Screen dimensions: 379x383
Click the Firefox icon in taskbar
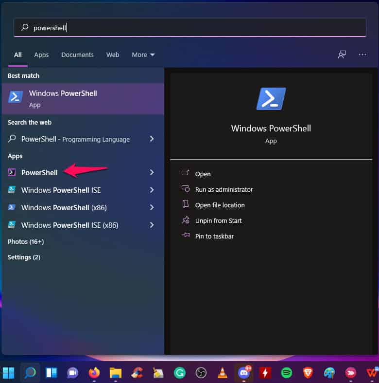[94, 373]
